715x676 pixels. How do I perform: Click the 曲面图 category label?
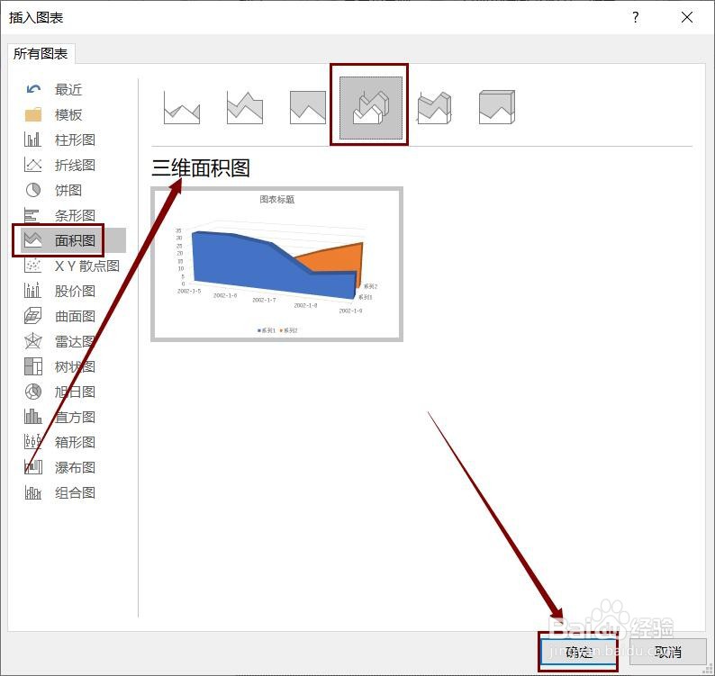[75, 316]
